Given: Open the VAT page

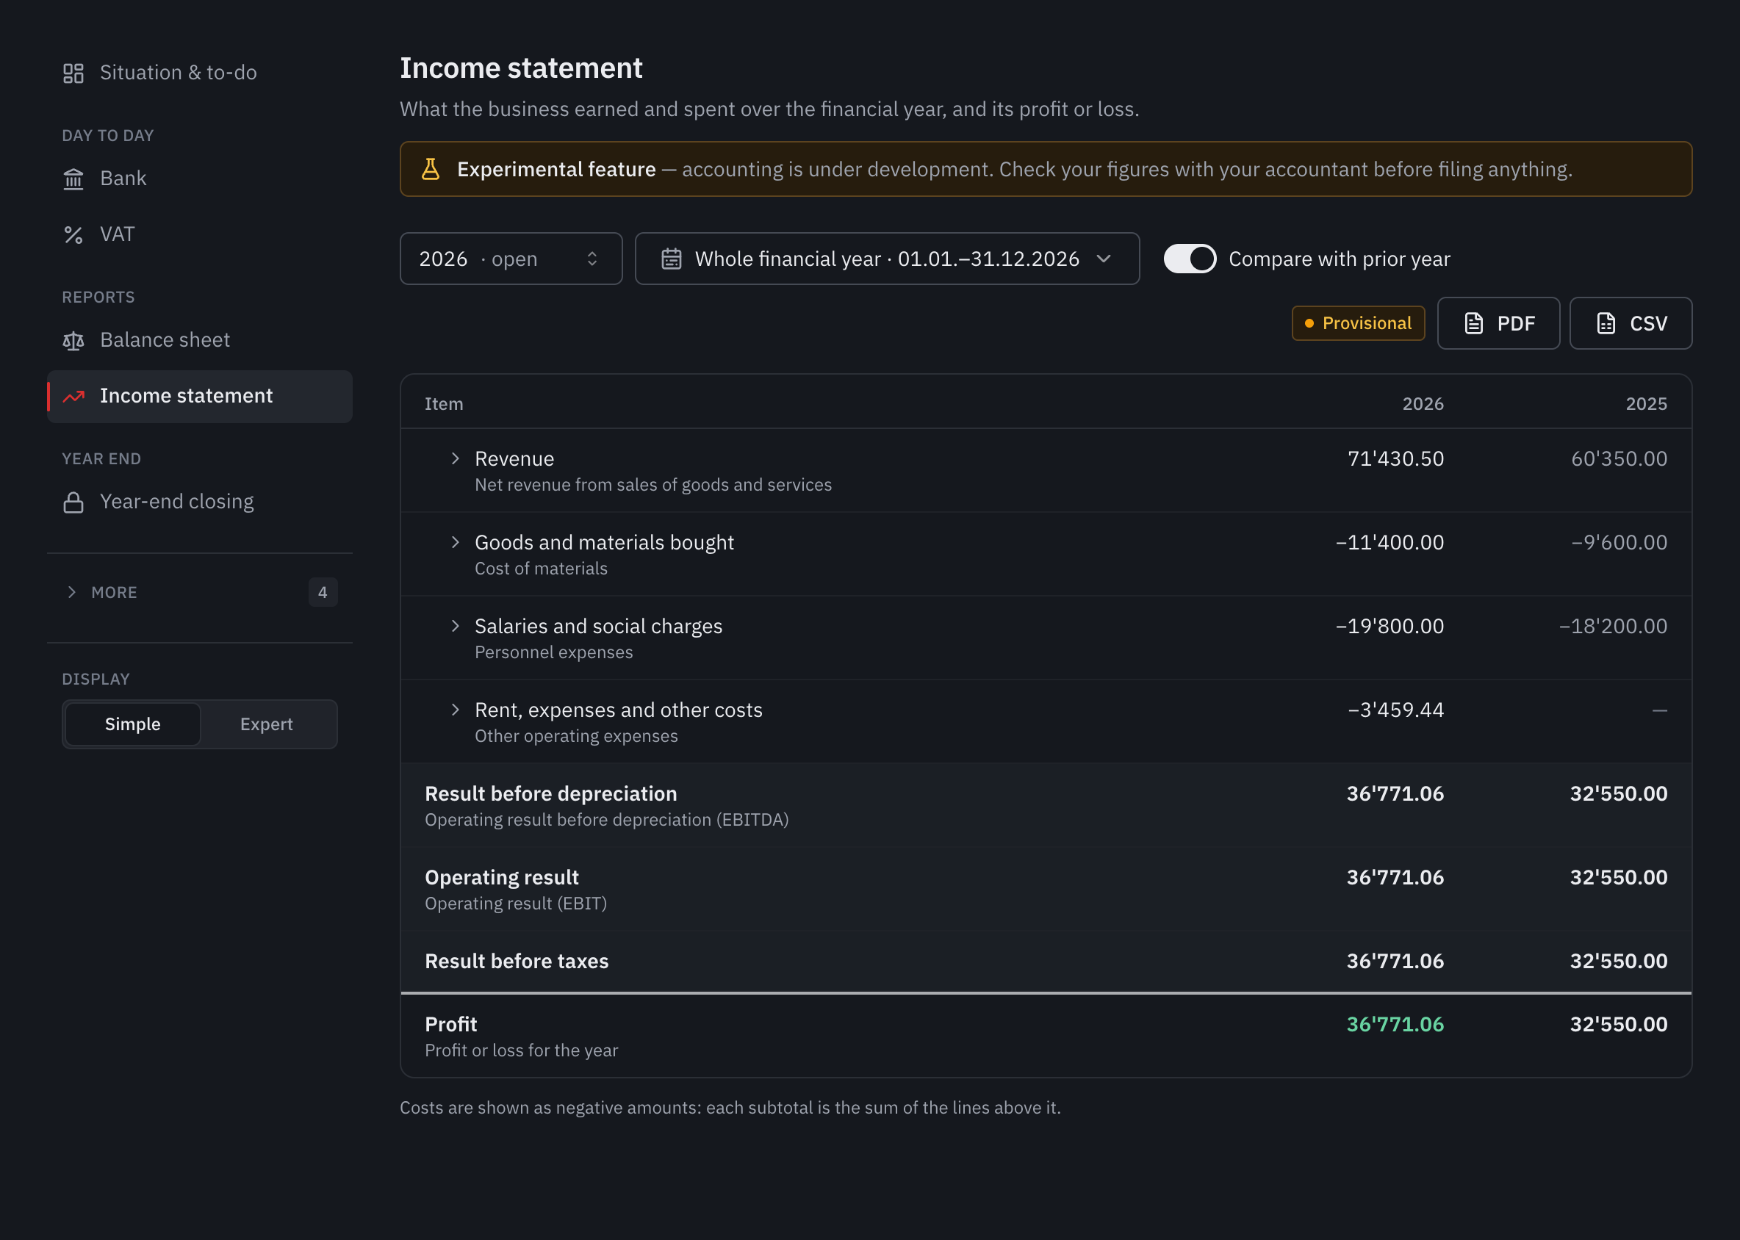Looking at the screenshot, I should 199,234.
